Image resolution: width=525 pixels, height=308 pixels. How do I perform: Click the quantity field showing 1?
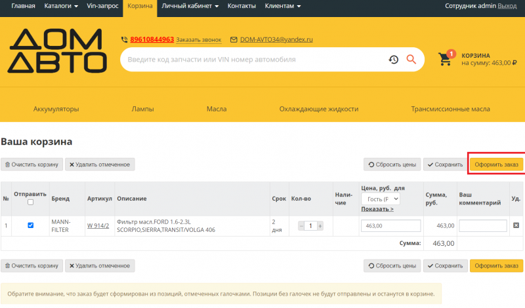click(x=310, y=226)
